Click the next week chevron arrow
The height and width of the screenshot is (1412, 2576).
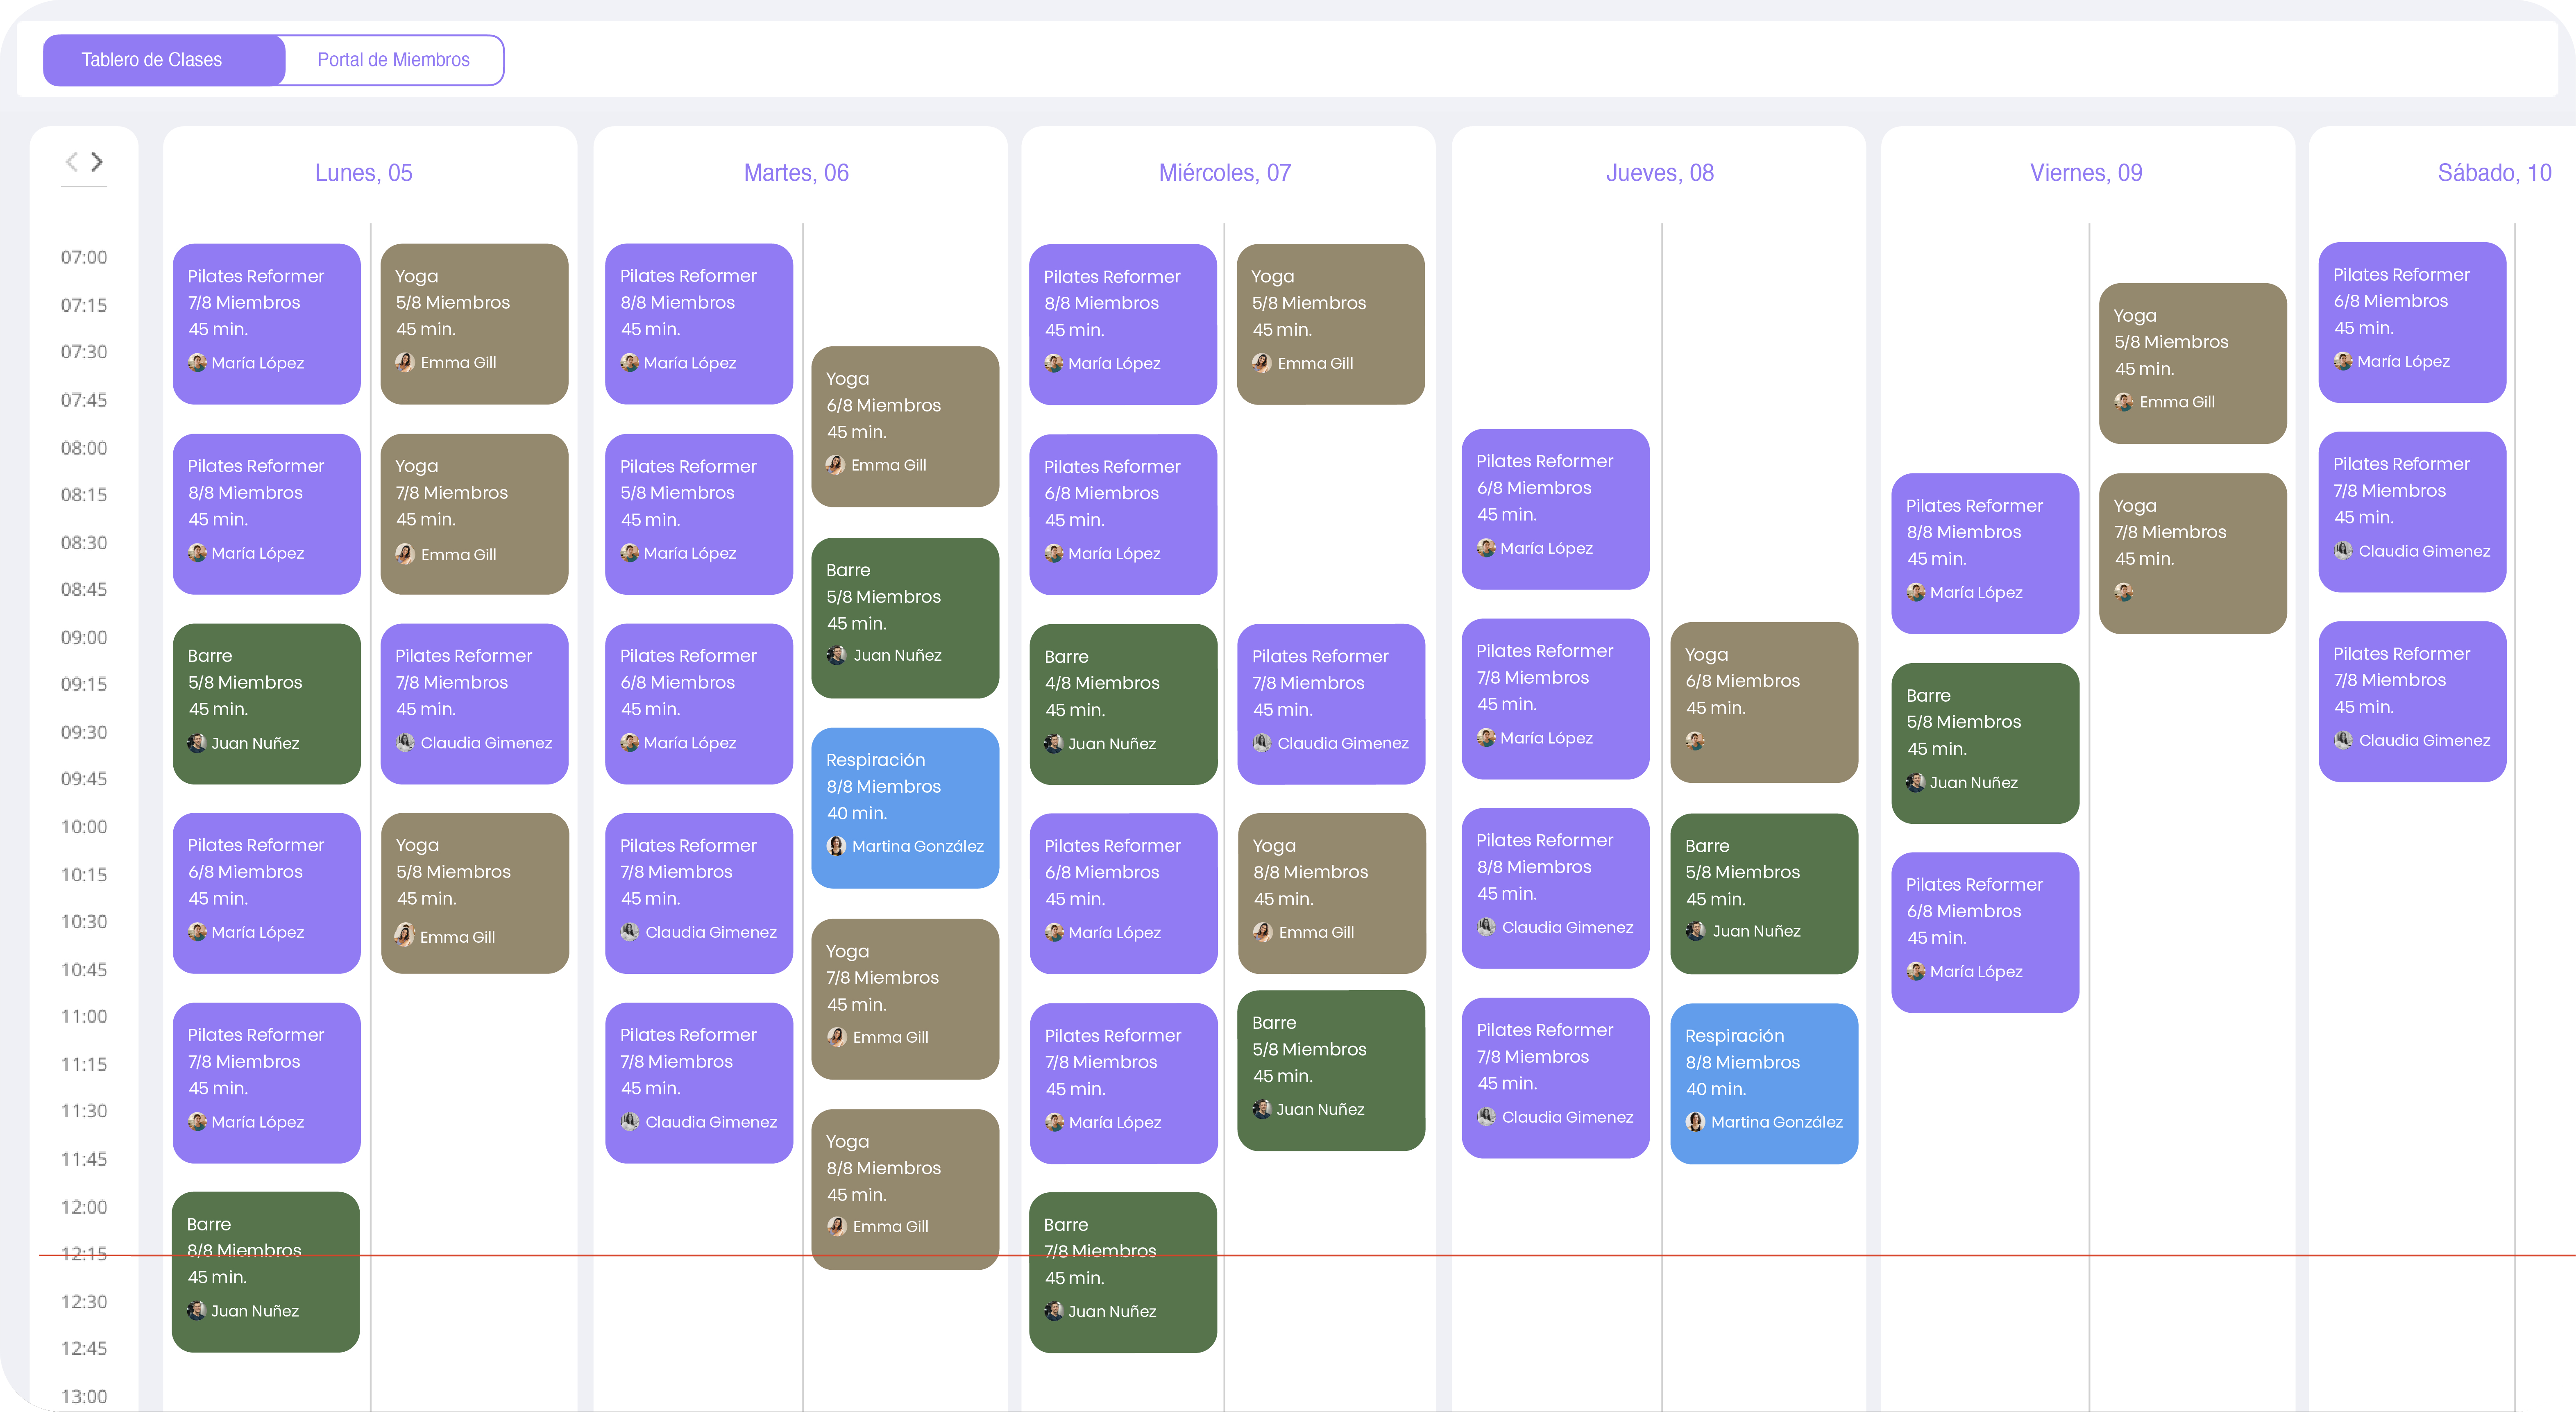(97, 162)
